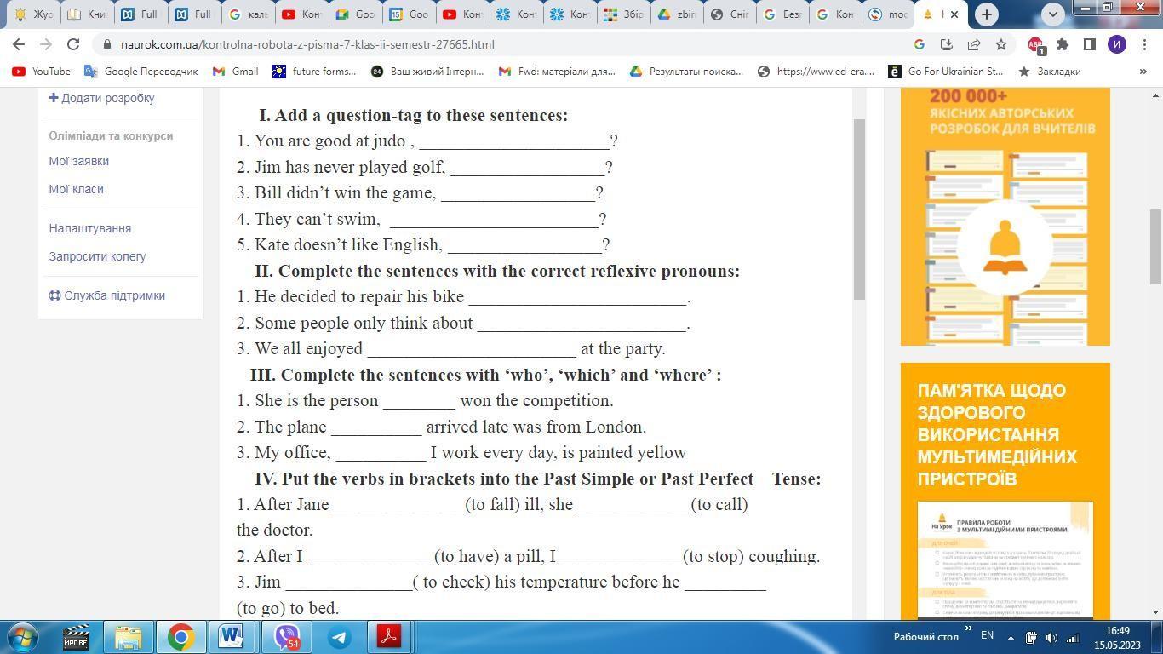Open the tab search dropdown
Viewport: 1163px width, 654px height.
pos(1053,14)
